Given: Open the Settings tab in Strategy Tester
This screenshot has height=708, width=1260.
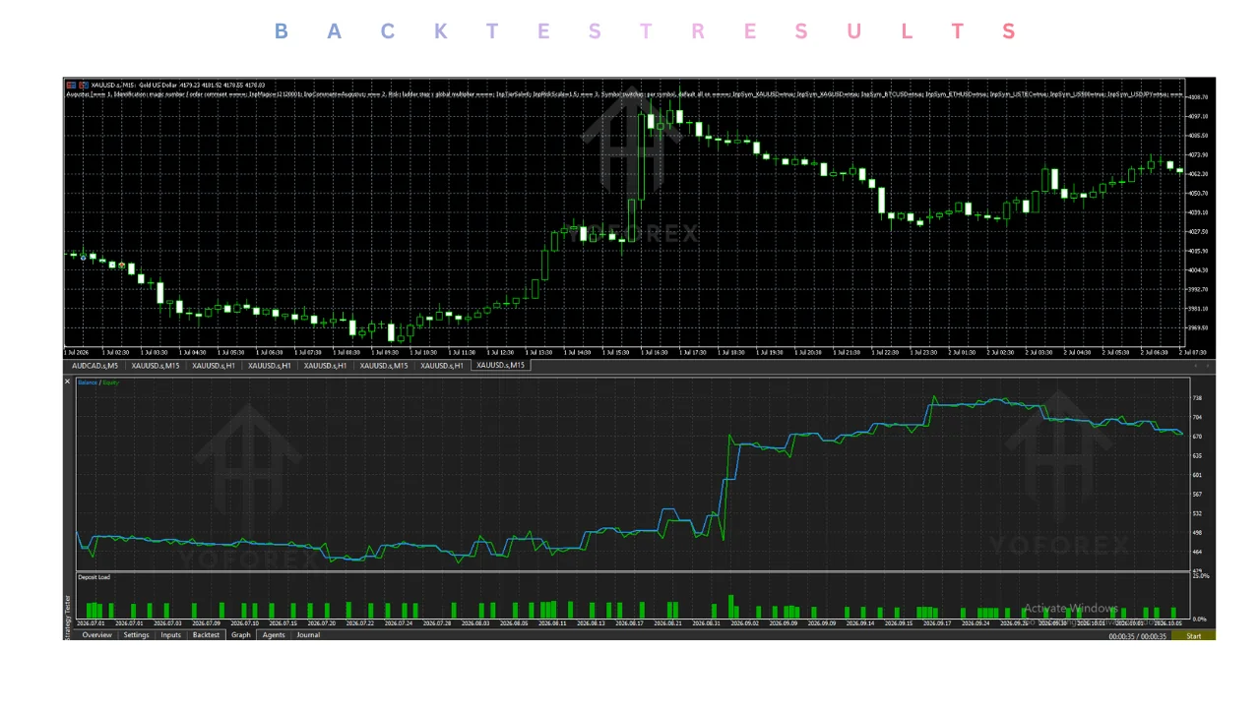Looking at the screenshot, I should coord(136,635).
